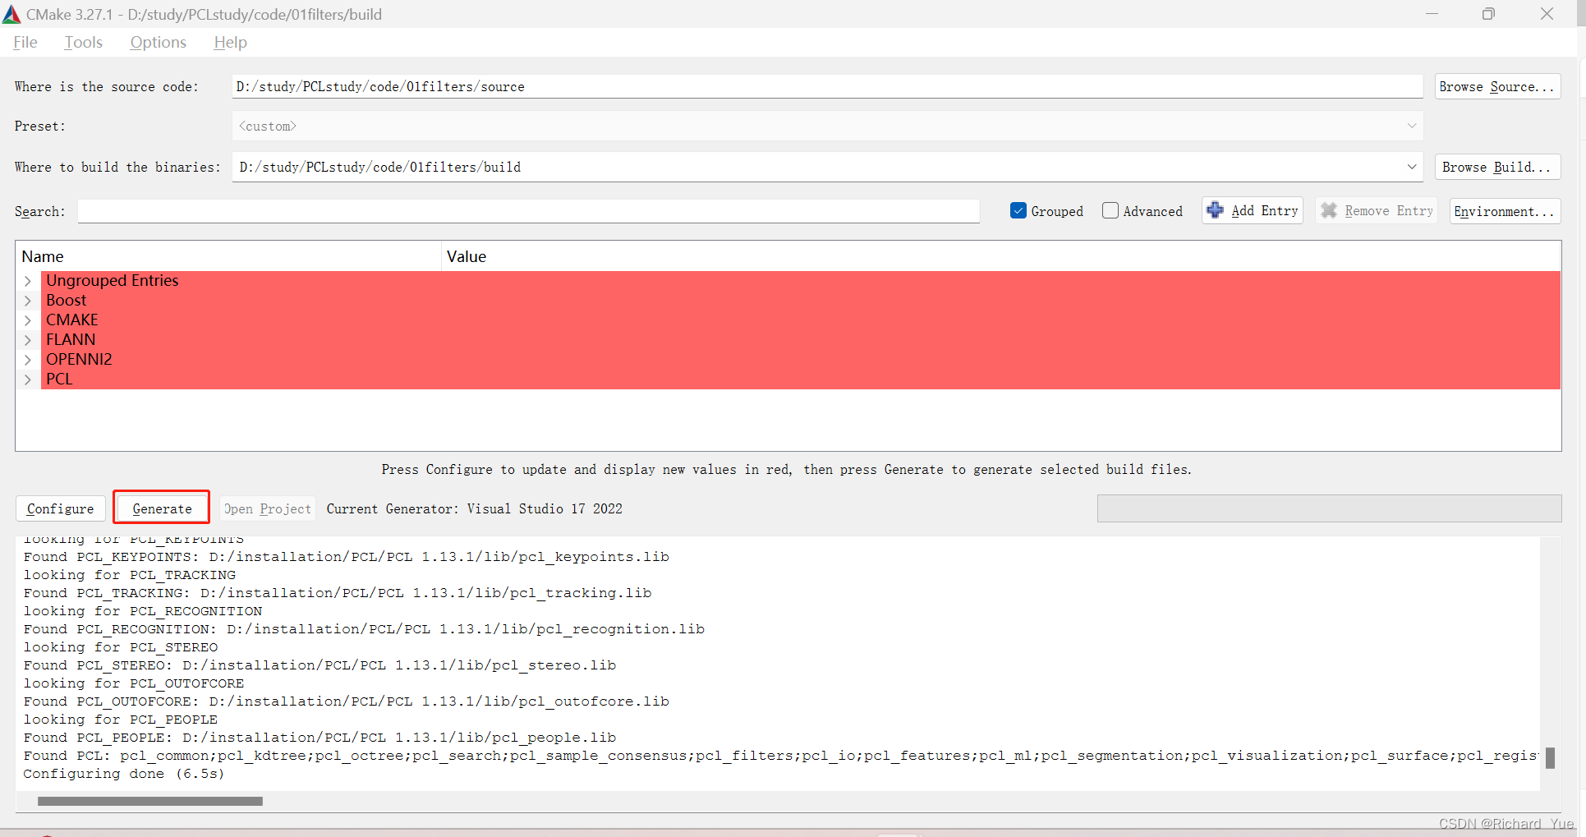Click 'Found PCL_RECOGNITION' log line
1586x837 pixels.
click(x=364, y=629)
